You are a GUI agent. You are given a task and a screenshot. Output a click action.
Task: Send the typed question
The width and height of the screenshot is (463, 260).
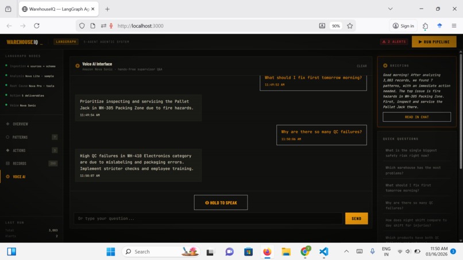356,219
